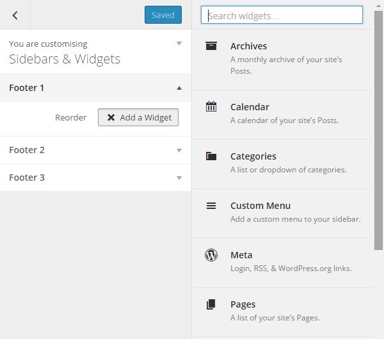Click 'Login, RSS, & WordPress.org links' description
Screen dimensions: 384x339
pyautogui.click(x=291, y=269)
